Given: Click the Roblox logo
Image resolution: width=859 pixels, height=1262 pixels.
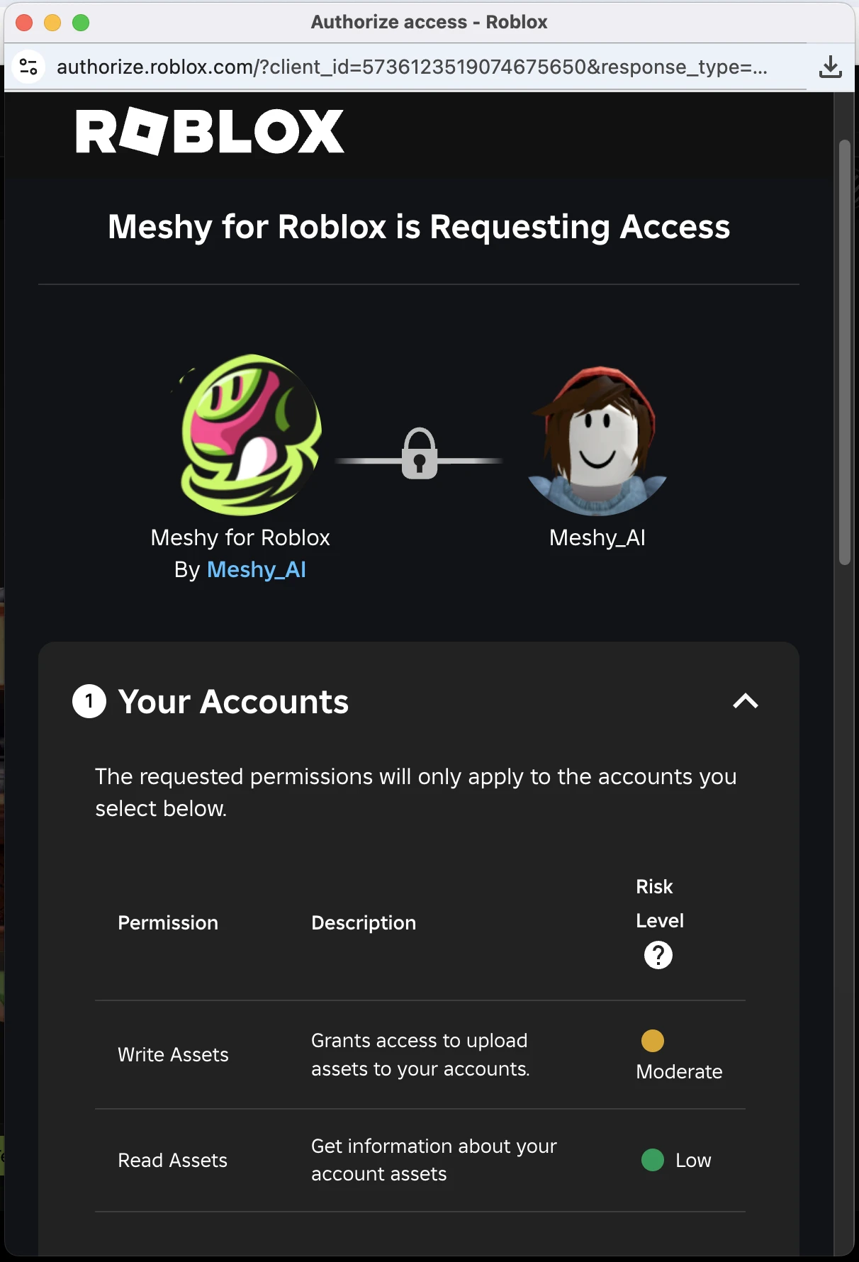Looking at the screenshot, I should coord(210,131).
